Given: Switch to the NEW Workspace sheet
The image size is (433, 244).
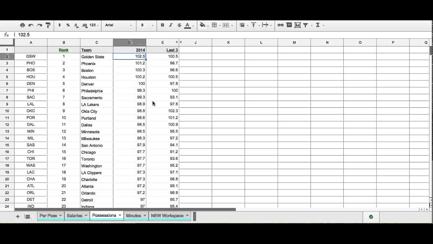Looking at the screenshot, I should (x=167, y=216).
